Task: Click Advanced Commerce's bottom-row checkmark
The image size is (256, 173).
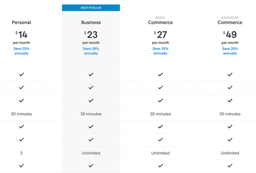Action: pyautogui.click(x=230, y=166)
